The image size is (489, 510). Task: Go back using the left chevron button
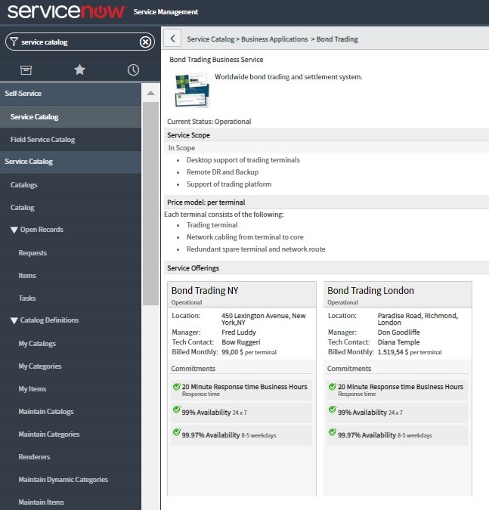[x=172, y=39]
